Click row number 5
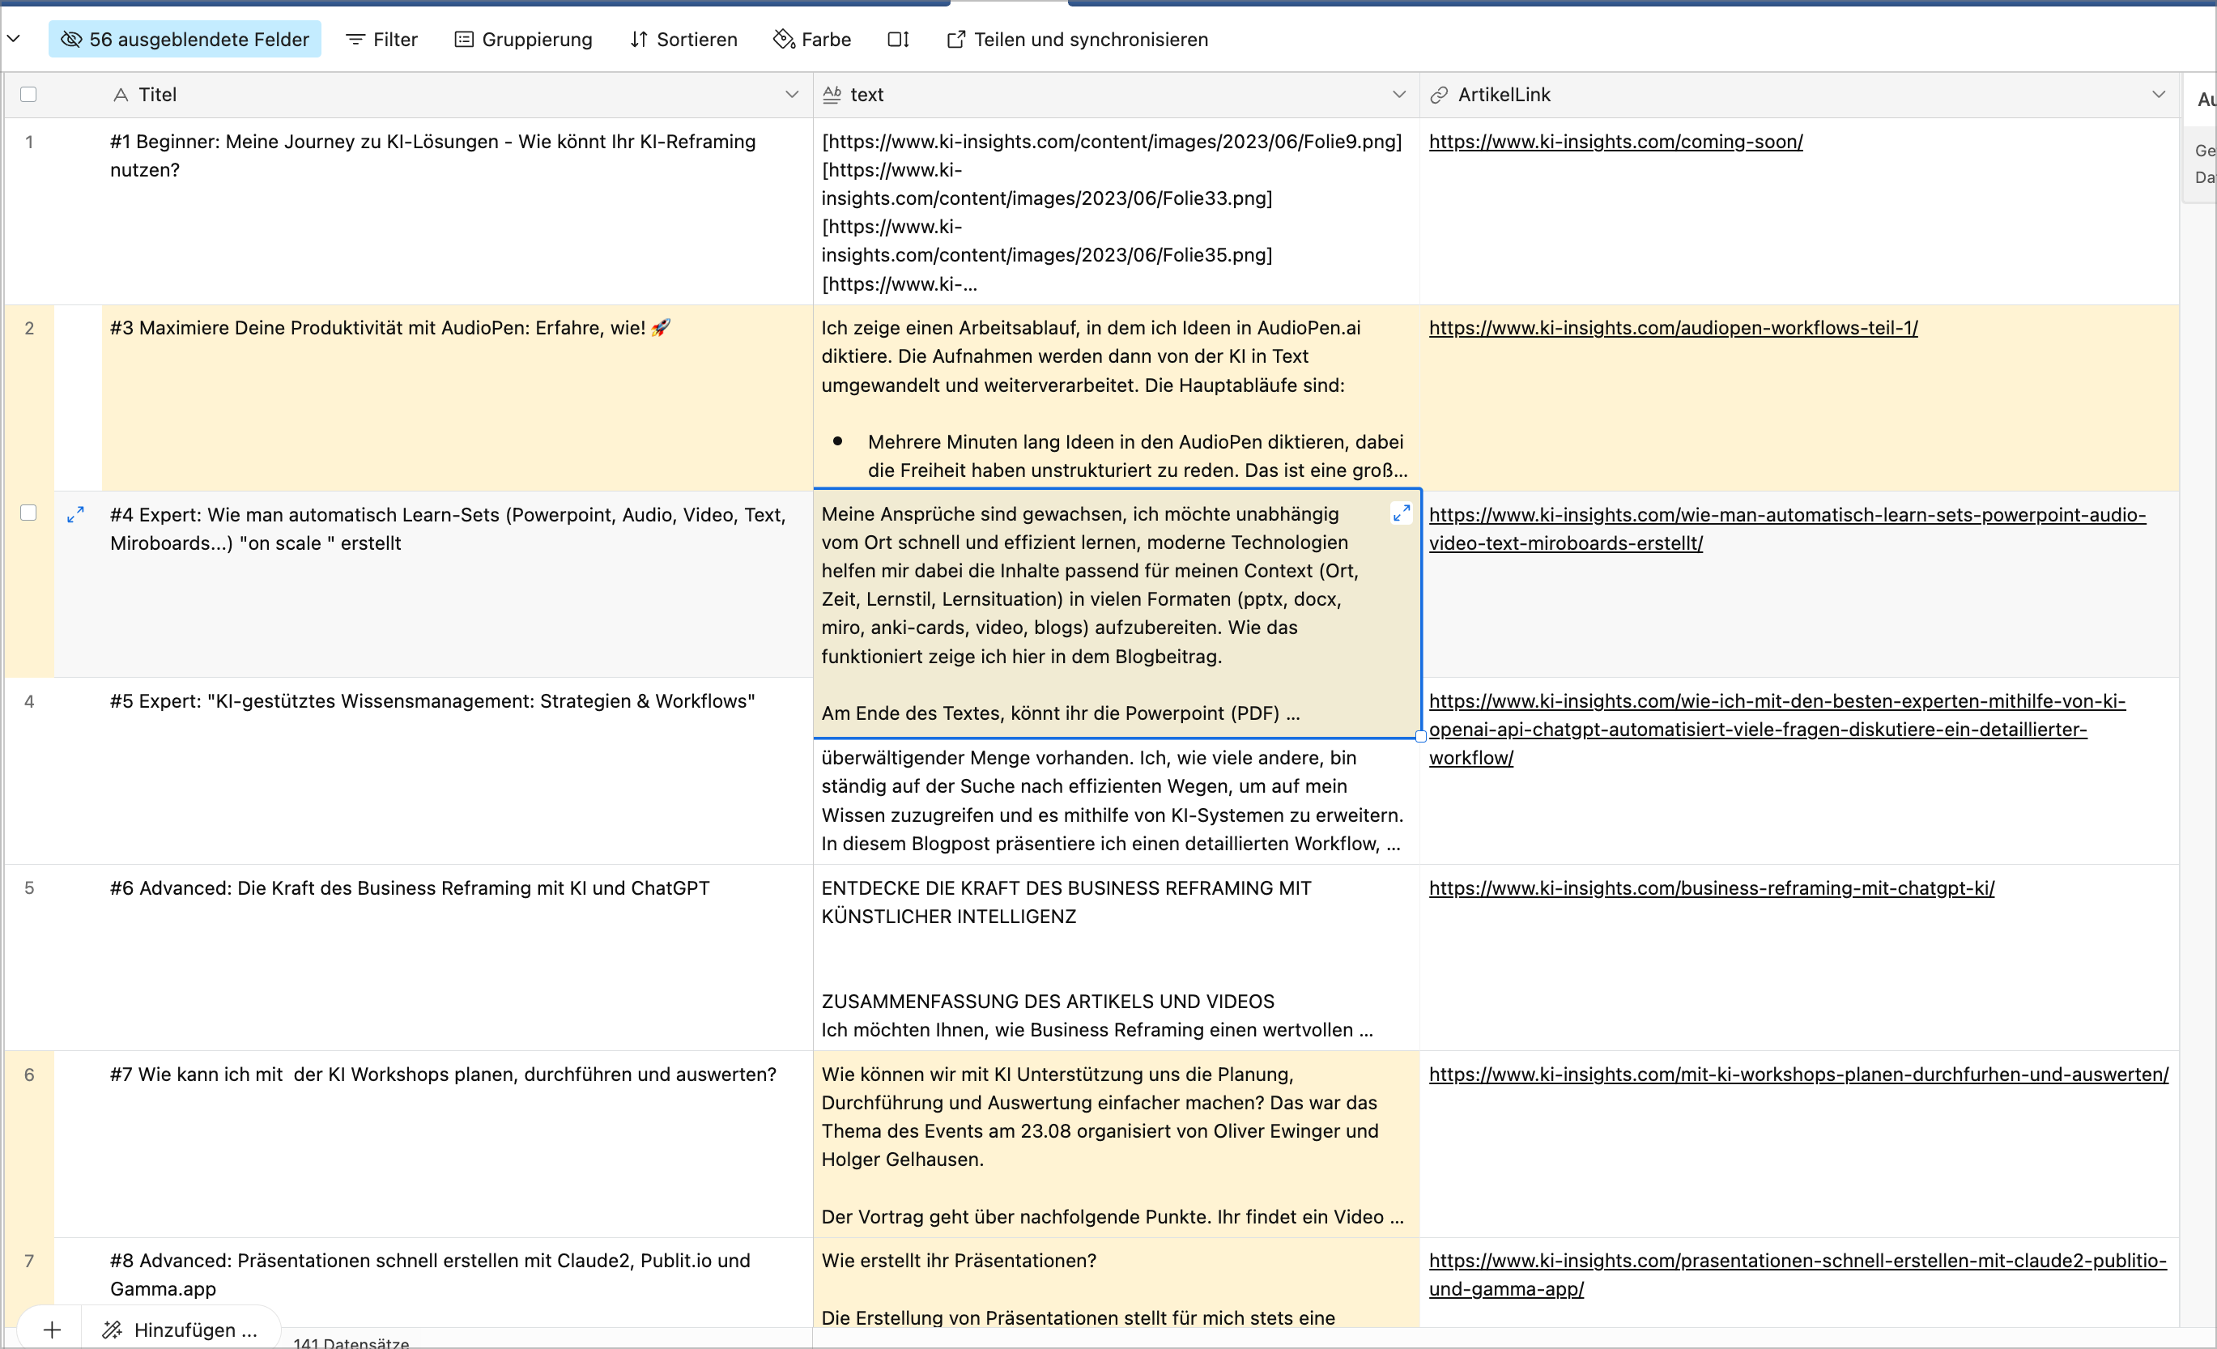The image size is (2217, 1349). pyautogui.click(x=29, y=888)
